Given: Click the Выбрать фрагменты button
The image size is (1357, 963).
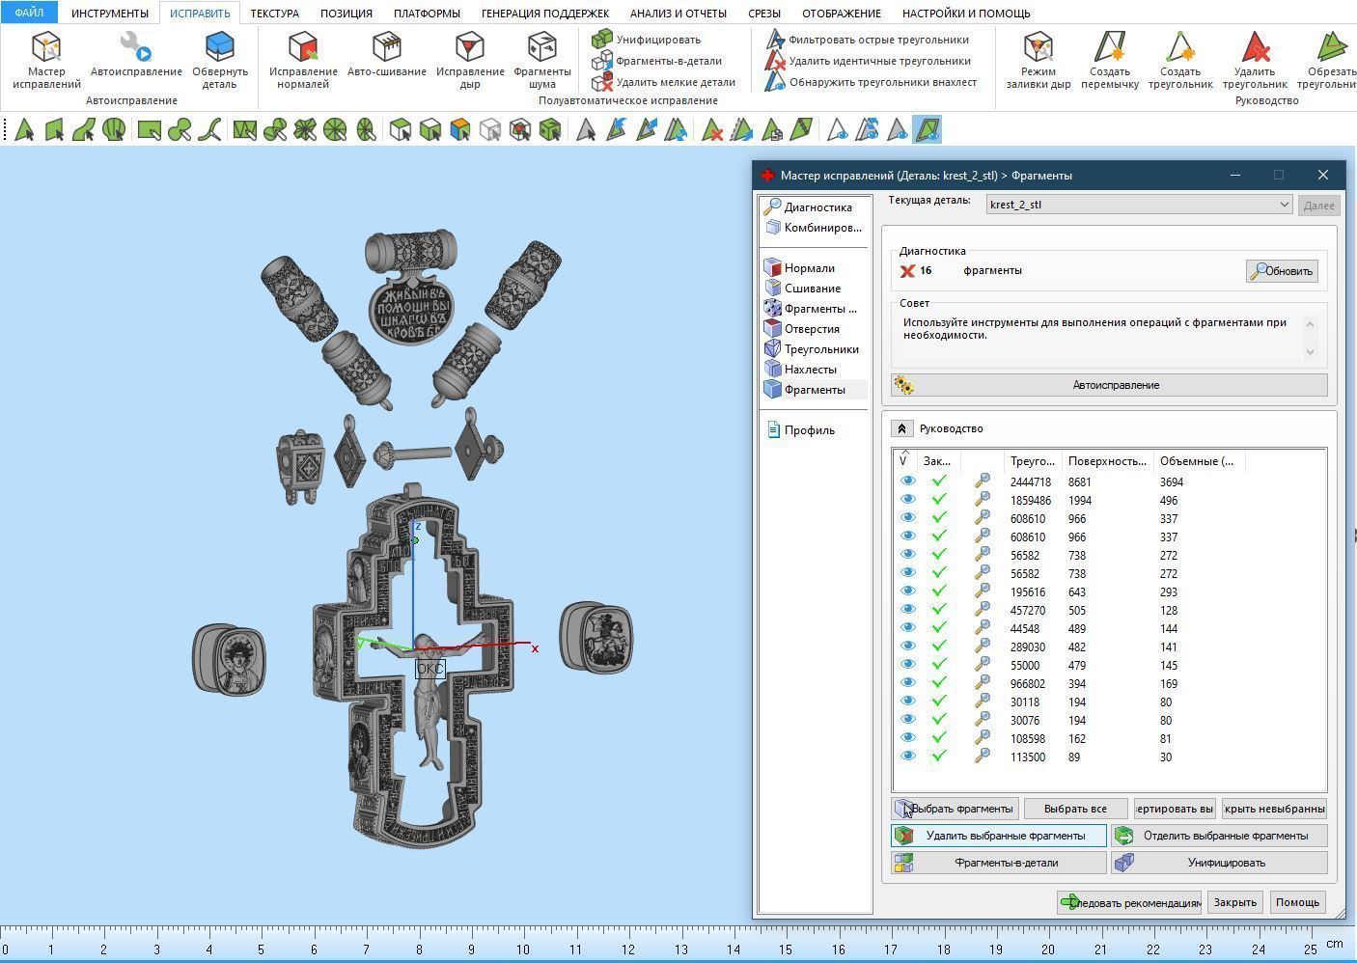Looking at the screenshot, I should (x=955, y=809).
